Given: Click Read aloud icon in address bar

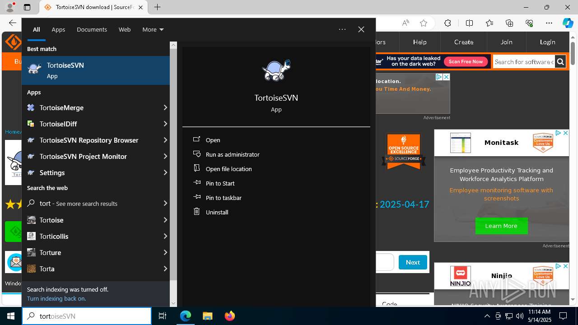Looking at the screenshot, I should point(406,23).
